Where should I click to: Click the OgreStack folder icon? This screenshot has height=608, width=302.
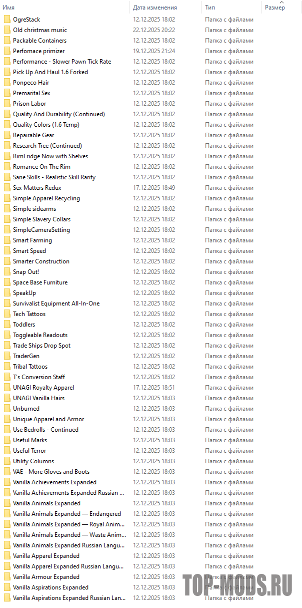coord(6,20)
